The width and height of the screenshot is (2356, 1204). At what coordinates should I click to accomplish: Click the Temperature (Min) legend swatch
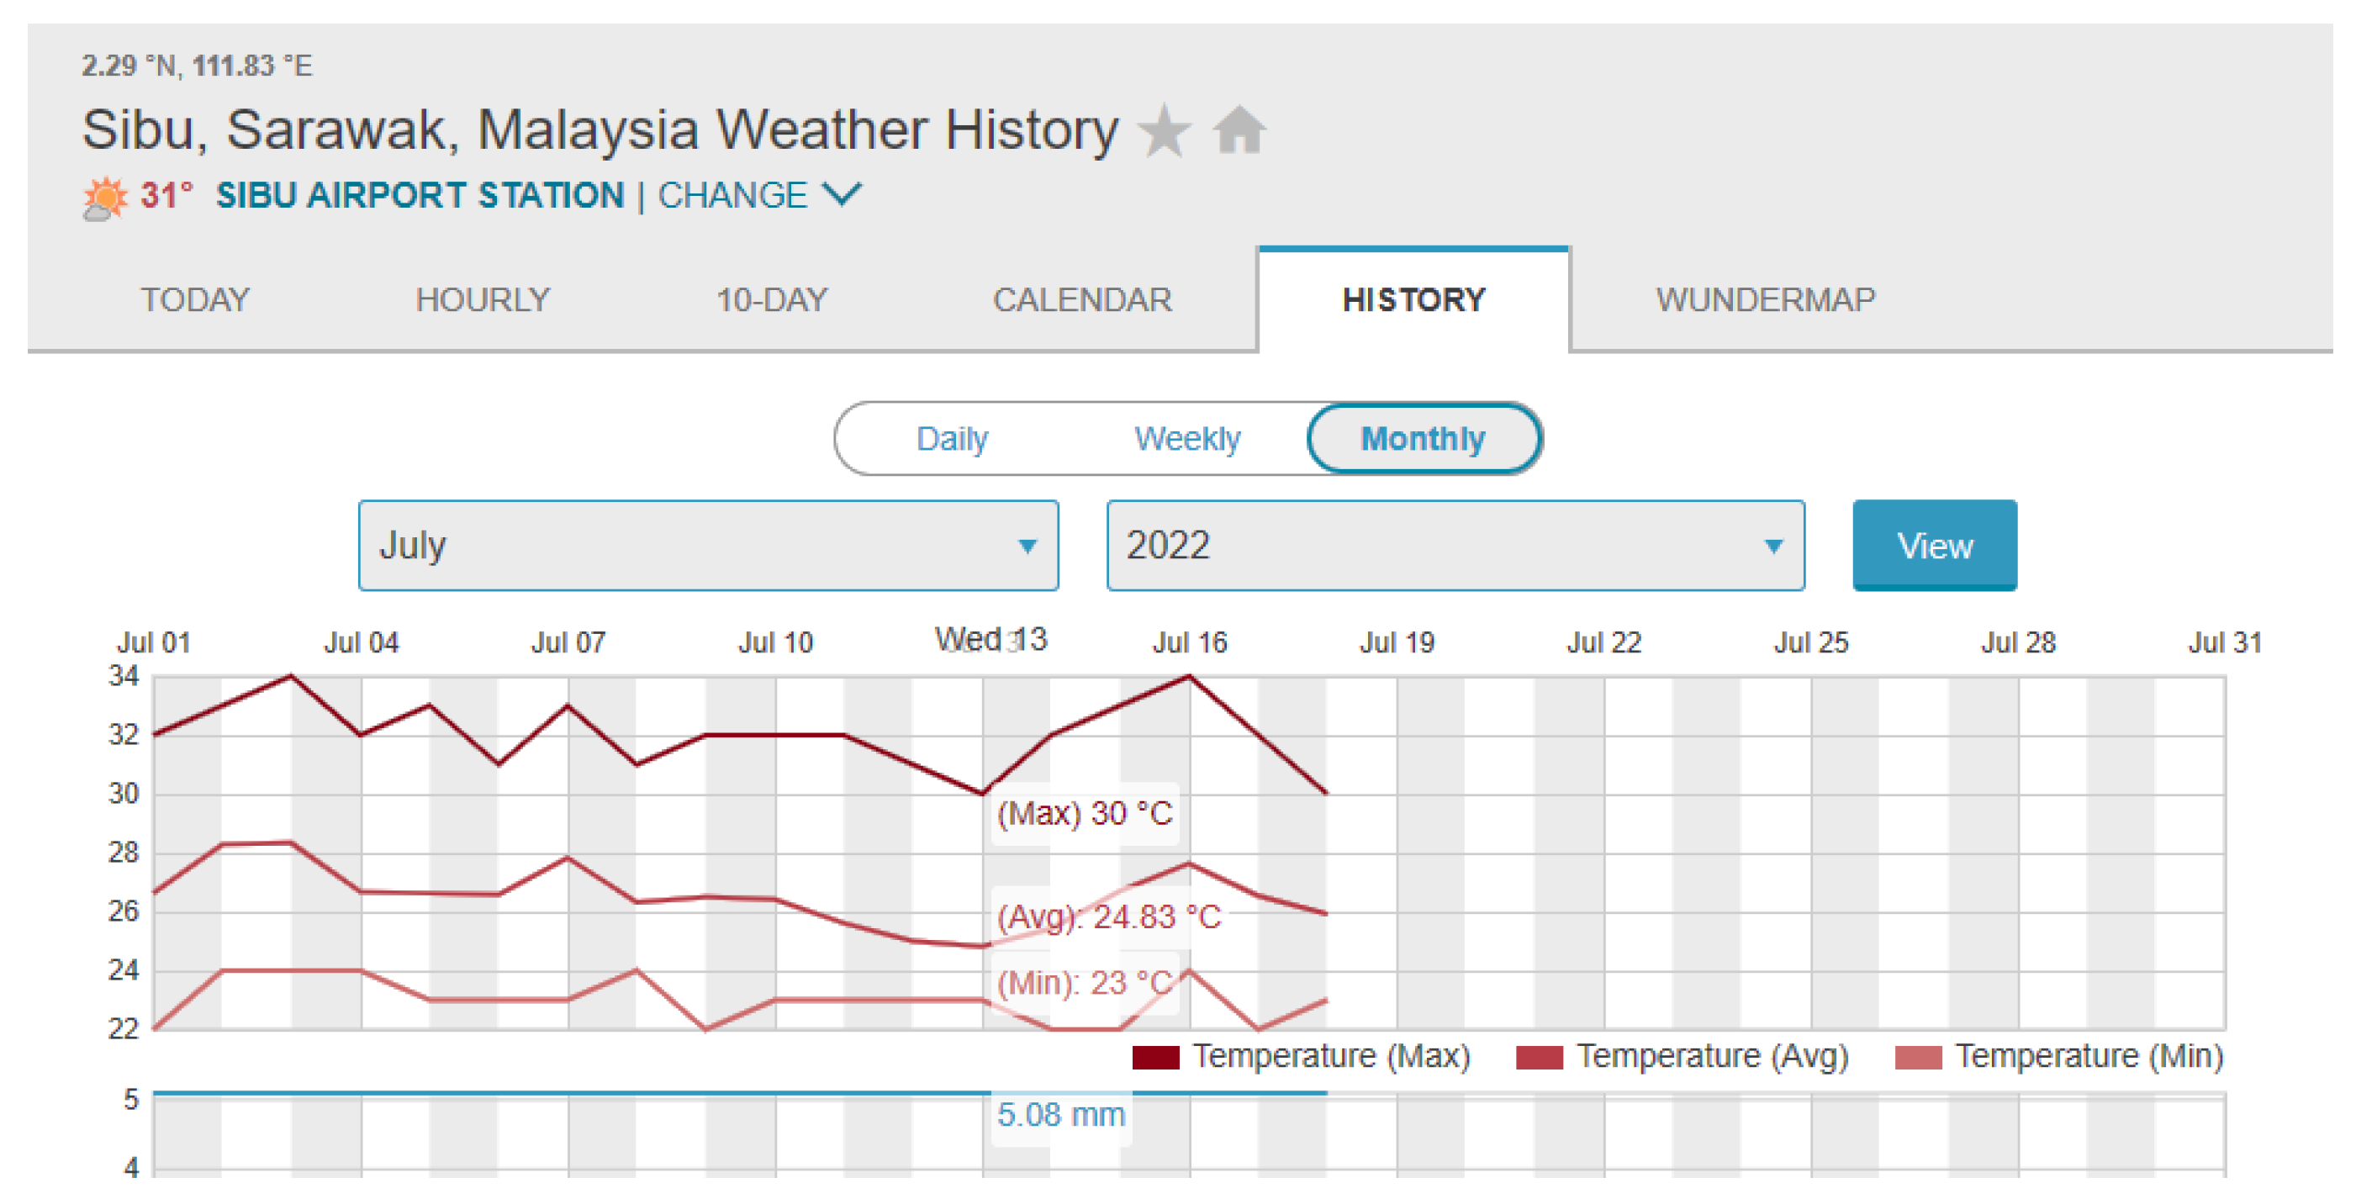[1918, 1058]
